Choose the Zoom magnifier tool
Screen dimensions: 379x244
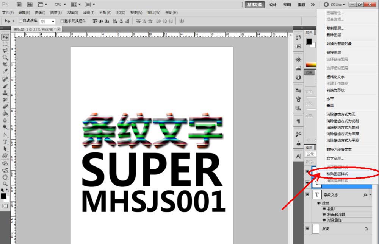click(5, 183)
